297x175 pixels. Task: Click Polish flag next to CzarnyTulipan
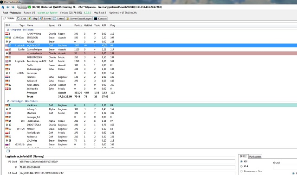point(6,50)
